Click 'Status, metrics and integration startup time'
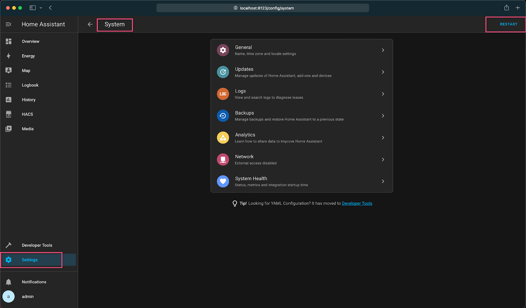526x308 pixels. 272,185
